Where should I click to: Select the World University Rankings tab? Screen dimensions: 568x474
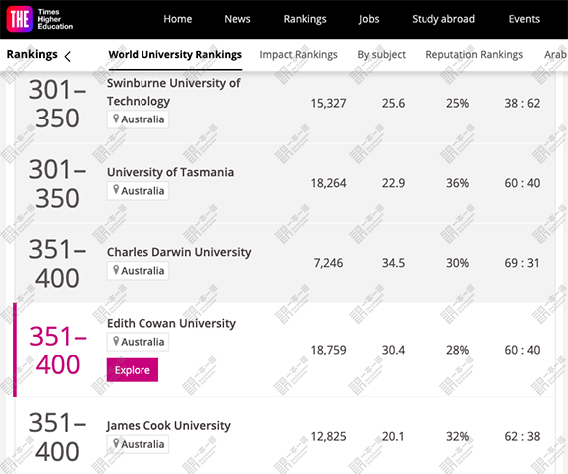coord(175,55)
